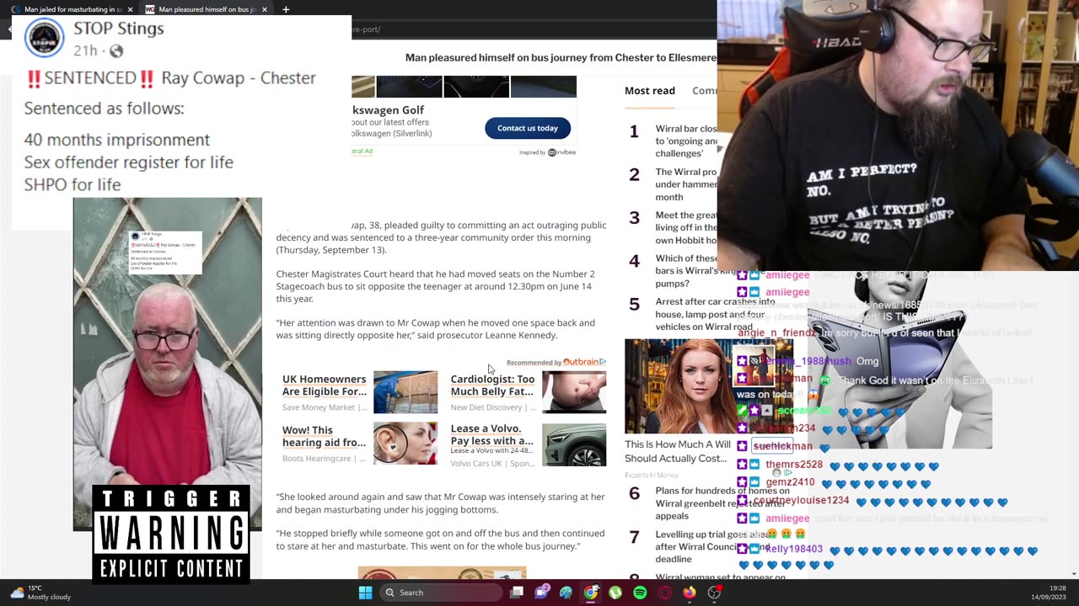Click the homeowners ad thumbnail image
Screen dimensions: 1079x606
click(x=405, y=392)
